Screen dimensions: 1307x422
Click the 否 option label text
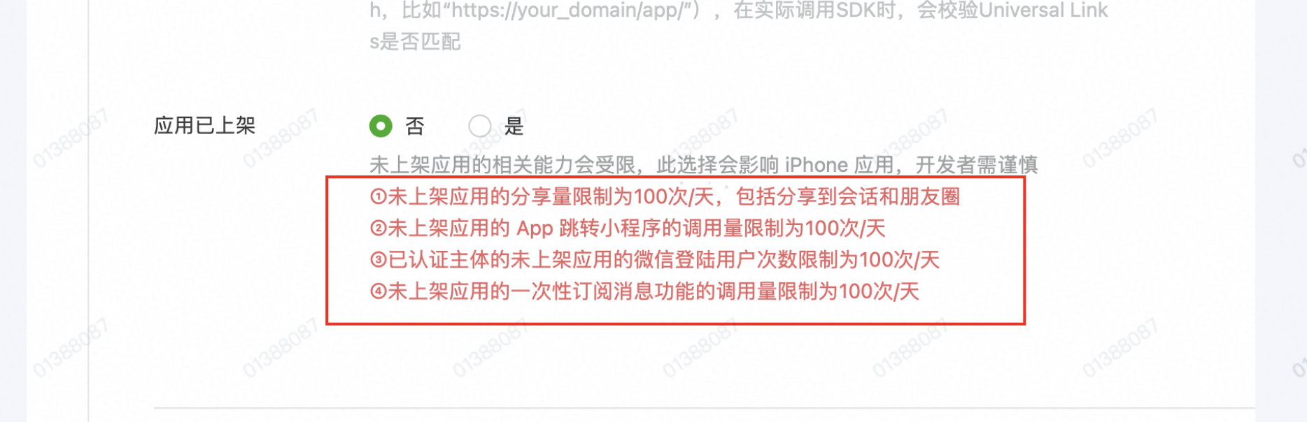(415, 126)
